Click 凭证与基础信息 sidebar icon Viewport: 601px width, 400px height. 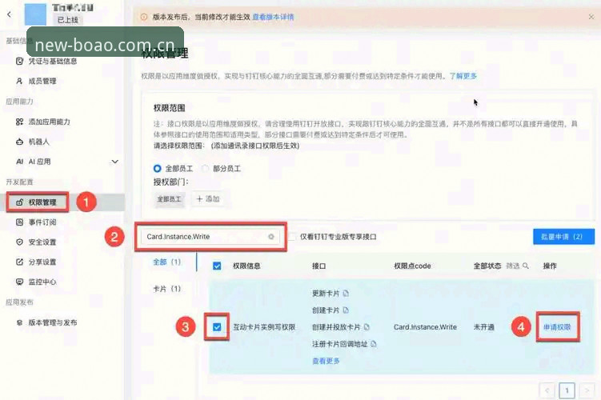coord(19,62)
